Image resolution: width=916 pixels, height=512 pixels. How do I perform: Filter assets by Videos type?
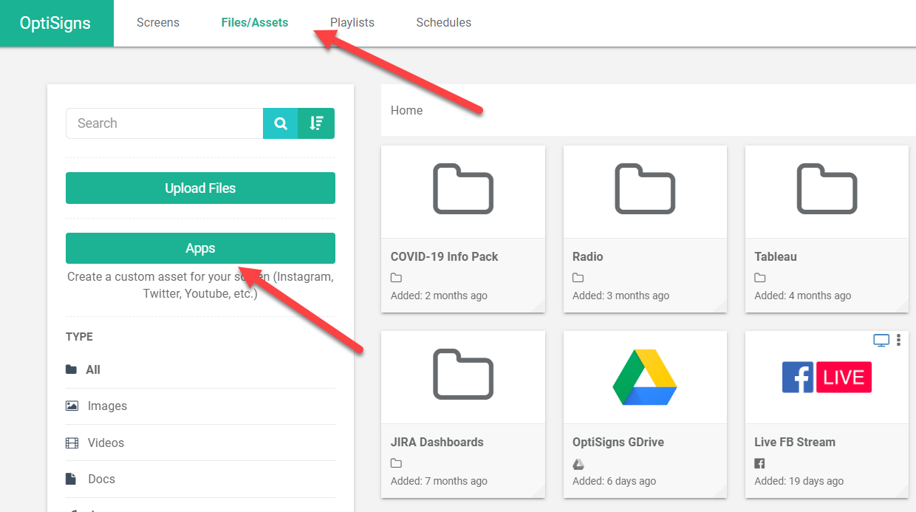pos(106,443)
